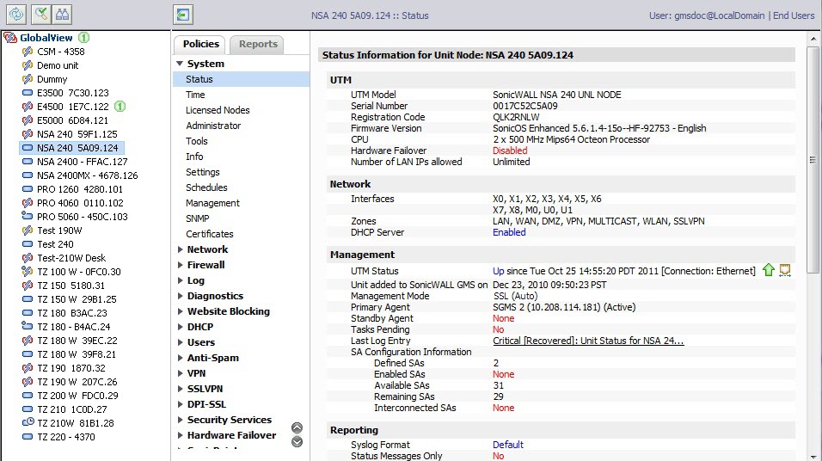This screenshot has width=822, height=461.
Task: Click the GlobalView tree root icon
Action: point(10,38)
